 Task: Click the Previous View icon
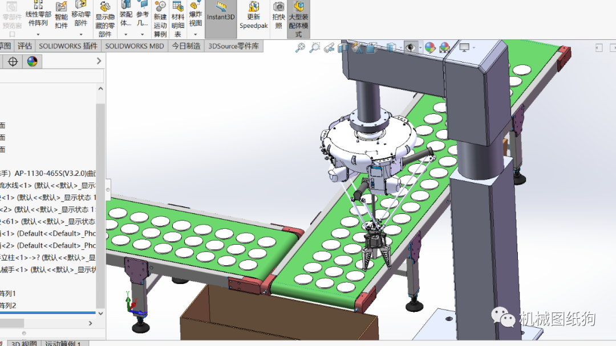[x=329, y=48]
